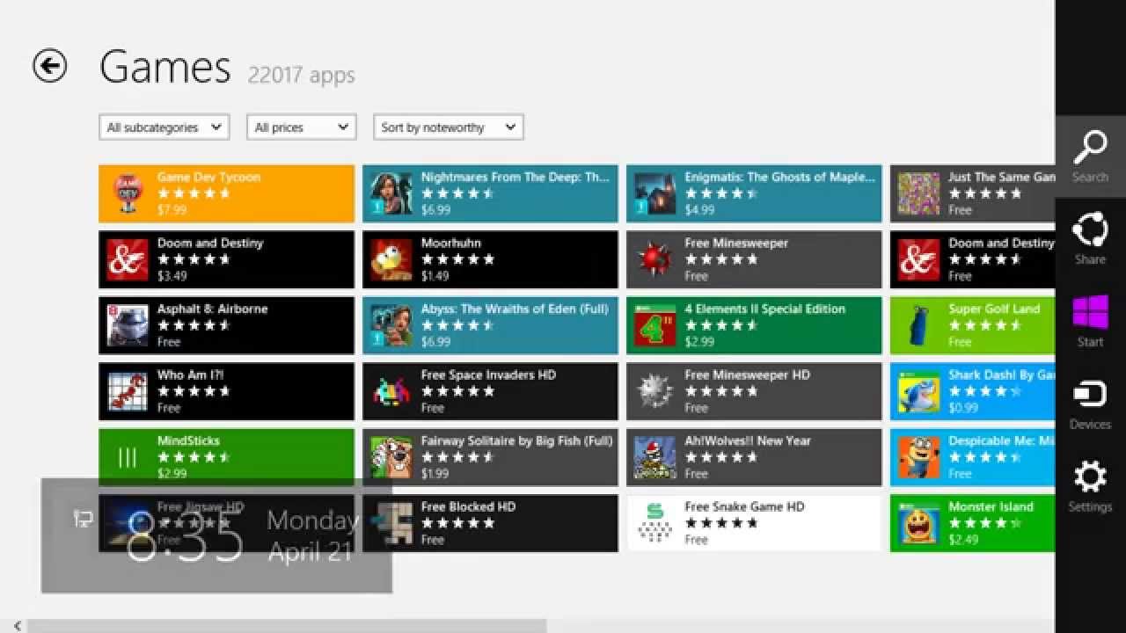
Task: Click the Moorhuhn app icon
Action: pos(391,259)
